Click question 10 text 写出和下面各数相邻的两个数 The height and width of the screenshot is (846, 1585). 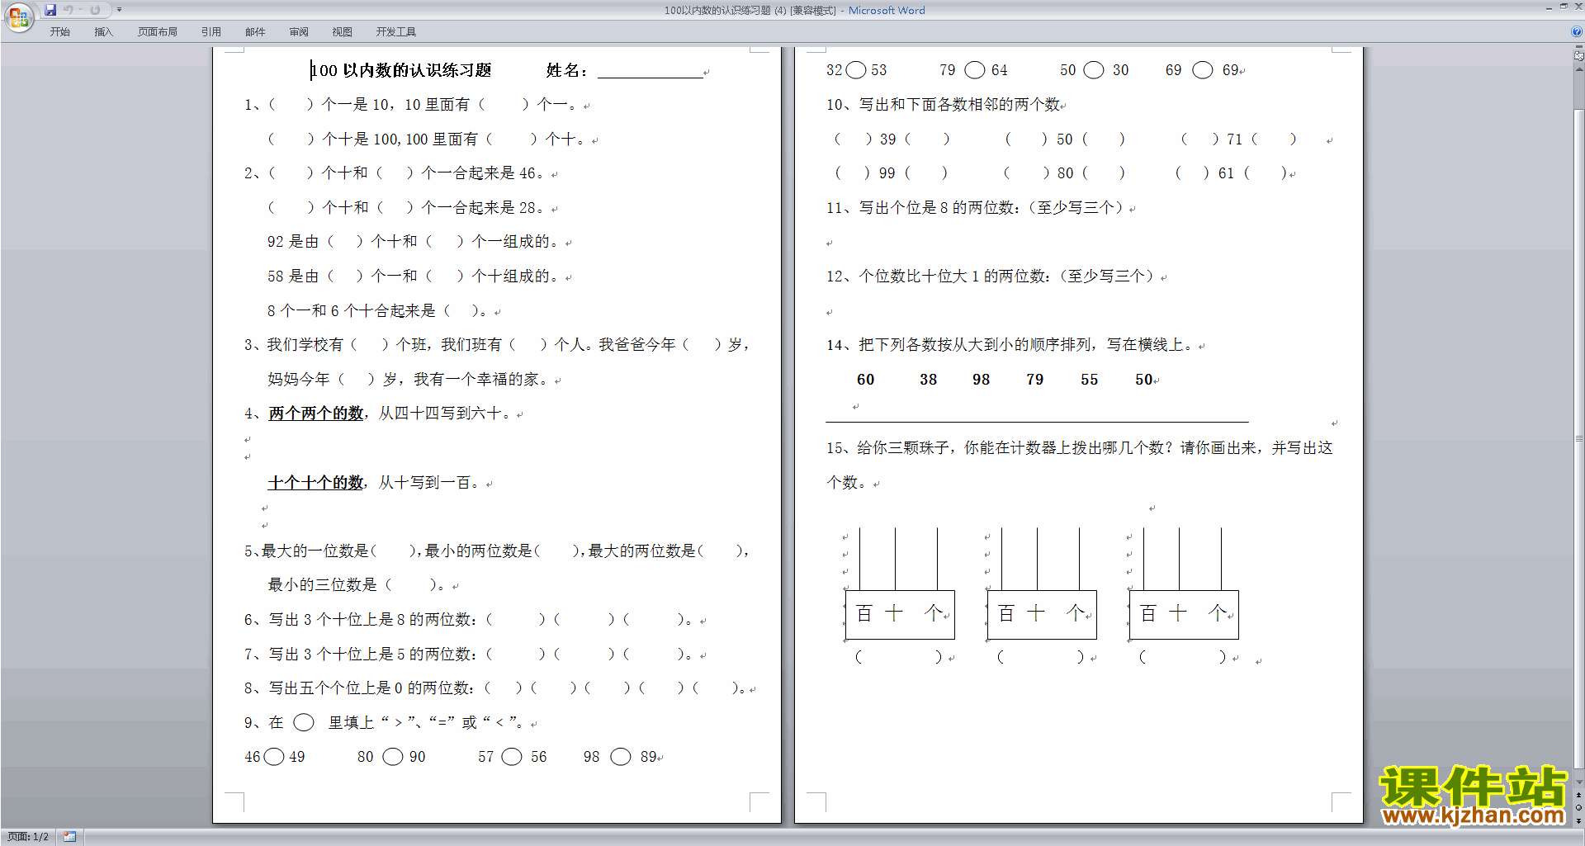pyautogui.click(x=959, y=105)
